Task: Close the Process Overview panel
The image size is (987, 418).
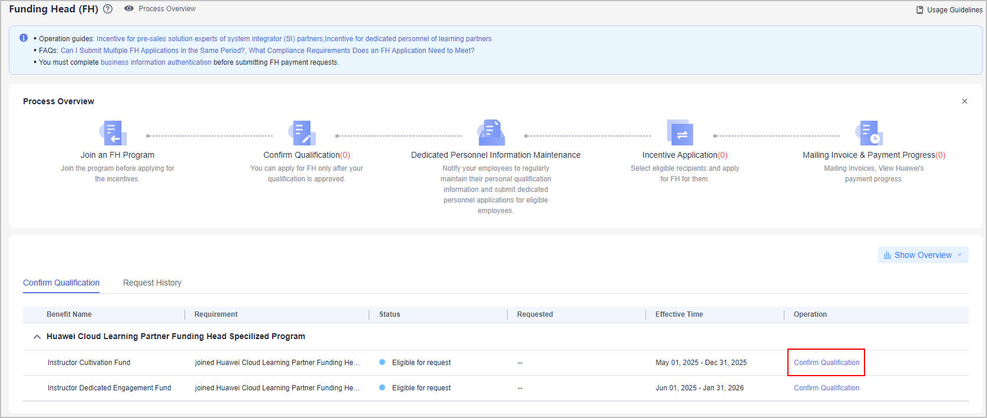Action: tap(965, 101)
